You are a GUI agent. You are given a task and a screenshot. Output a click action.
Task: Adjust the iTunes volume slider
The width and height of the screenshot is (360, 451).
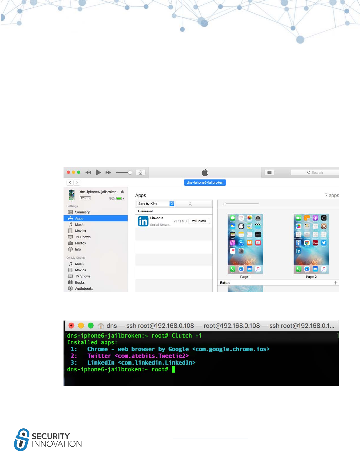(124, 172)
